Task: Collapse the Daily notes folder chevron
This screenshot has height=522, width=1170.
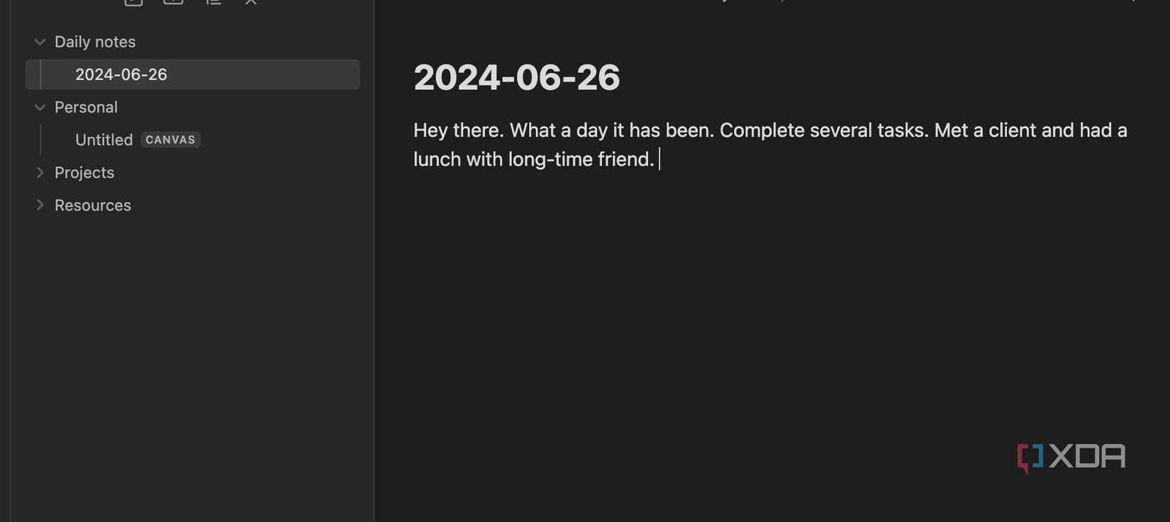Action: pyautogui.click(x=40, y=42)
